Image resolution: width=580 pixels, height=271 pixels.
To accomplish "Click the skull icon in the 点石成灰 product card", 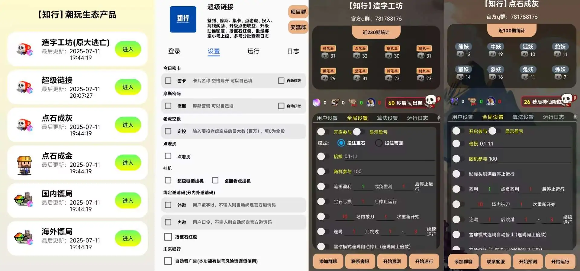I will pyautogui.click(x=24, y=125).
